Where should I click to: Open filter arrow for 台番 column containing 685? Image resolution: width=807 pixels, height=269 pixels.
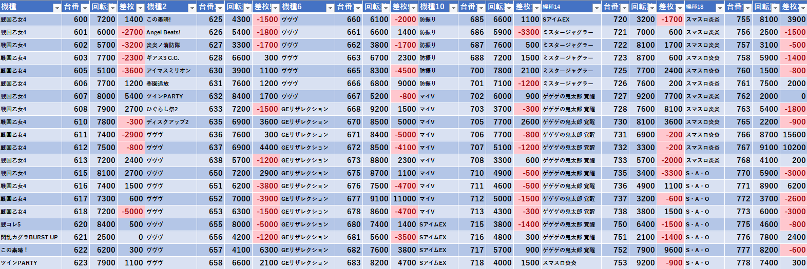coord(481,8)
